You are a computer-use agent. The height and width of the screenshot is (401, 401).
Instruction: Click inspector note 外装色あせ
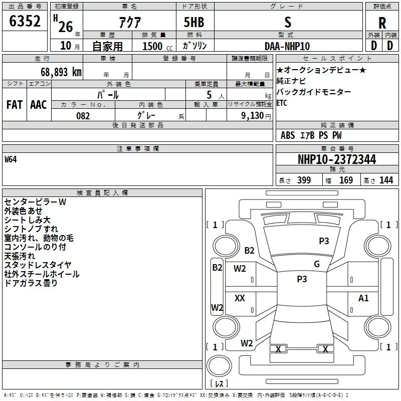pyautogui.click(x=23, y=211)
